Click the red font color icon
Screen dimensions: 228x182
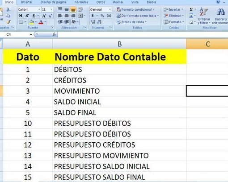coord(41,22)
